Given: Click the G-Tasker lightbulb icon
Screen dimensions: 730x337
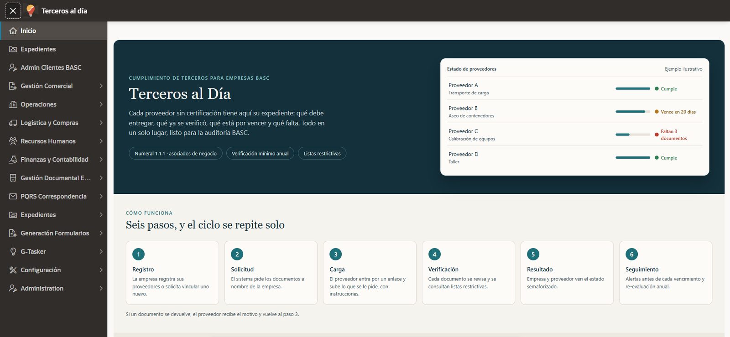Looking at the screenshot, I should pyautogui.click(x=13, y=251).
